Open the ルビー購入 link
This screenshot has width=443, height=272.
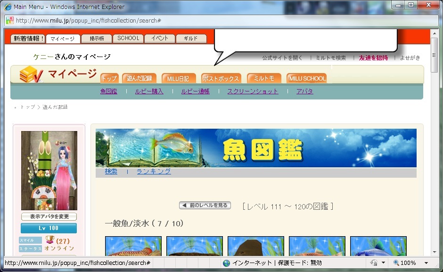pos(149,91)
